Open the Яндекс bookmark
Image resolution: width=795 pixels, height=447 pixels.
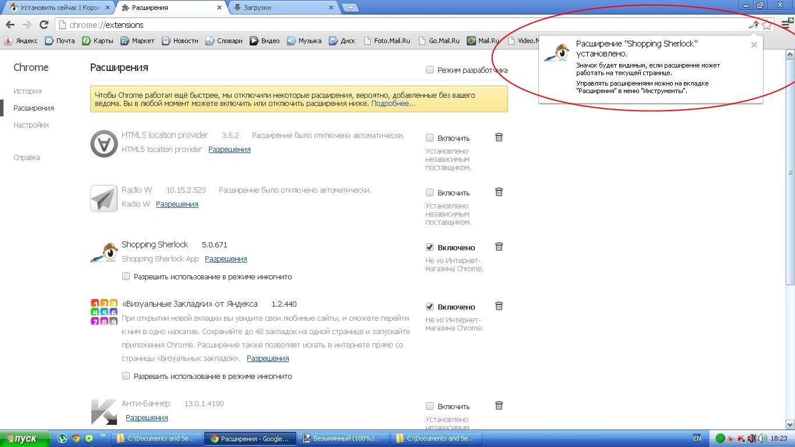(21, 41)
